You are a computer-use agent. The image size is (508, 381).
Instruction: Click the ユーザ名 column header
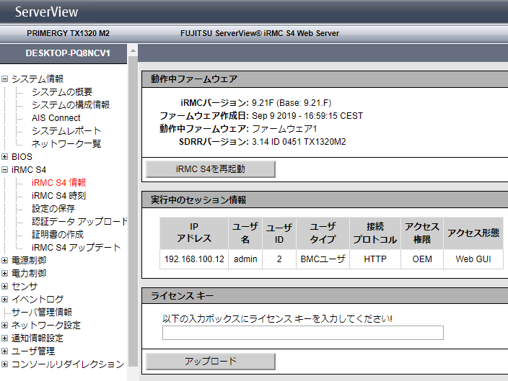245,233
